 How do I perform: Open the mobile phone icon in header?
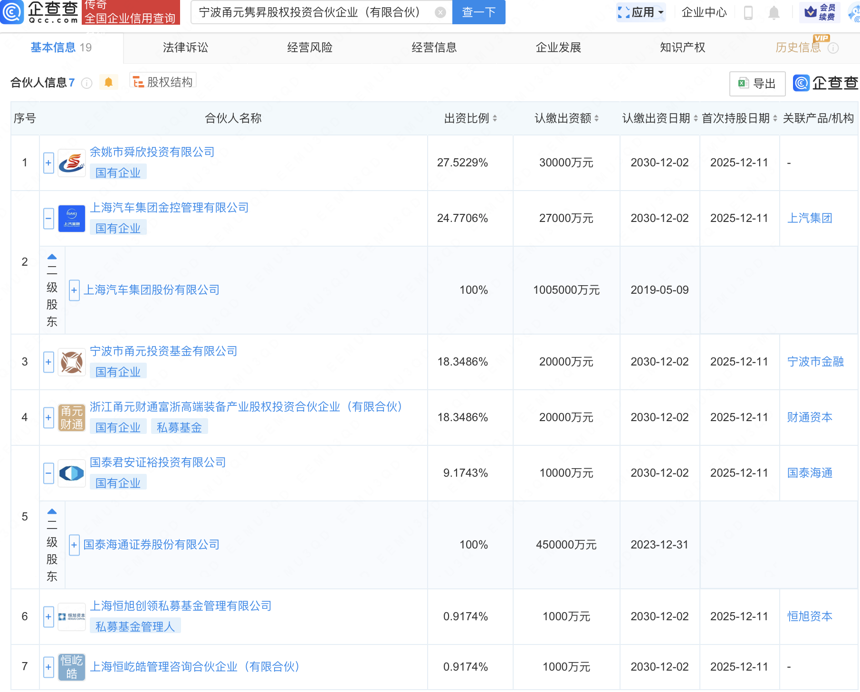(748, 13)
